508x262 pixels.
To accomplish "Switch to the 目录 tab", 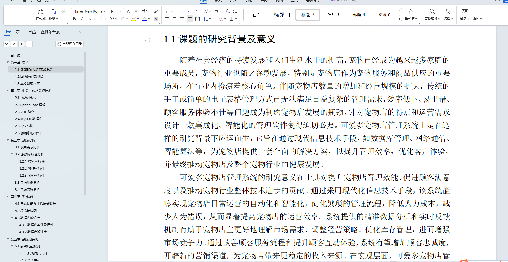I will 7,32.
